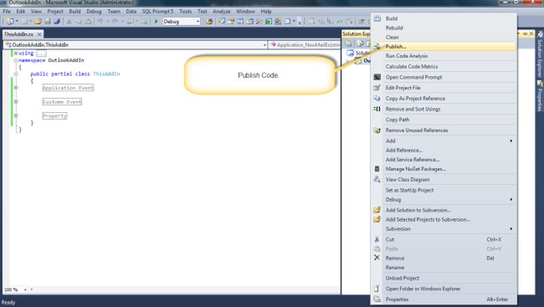The height and width of the screenshot is (307, 544).
Task: Click the View Class Diagram icon
Action: pos(377,179)
